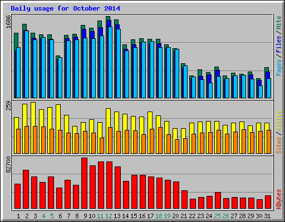Click day label '21' on the x-axis

(184, 216)
